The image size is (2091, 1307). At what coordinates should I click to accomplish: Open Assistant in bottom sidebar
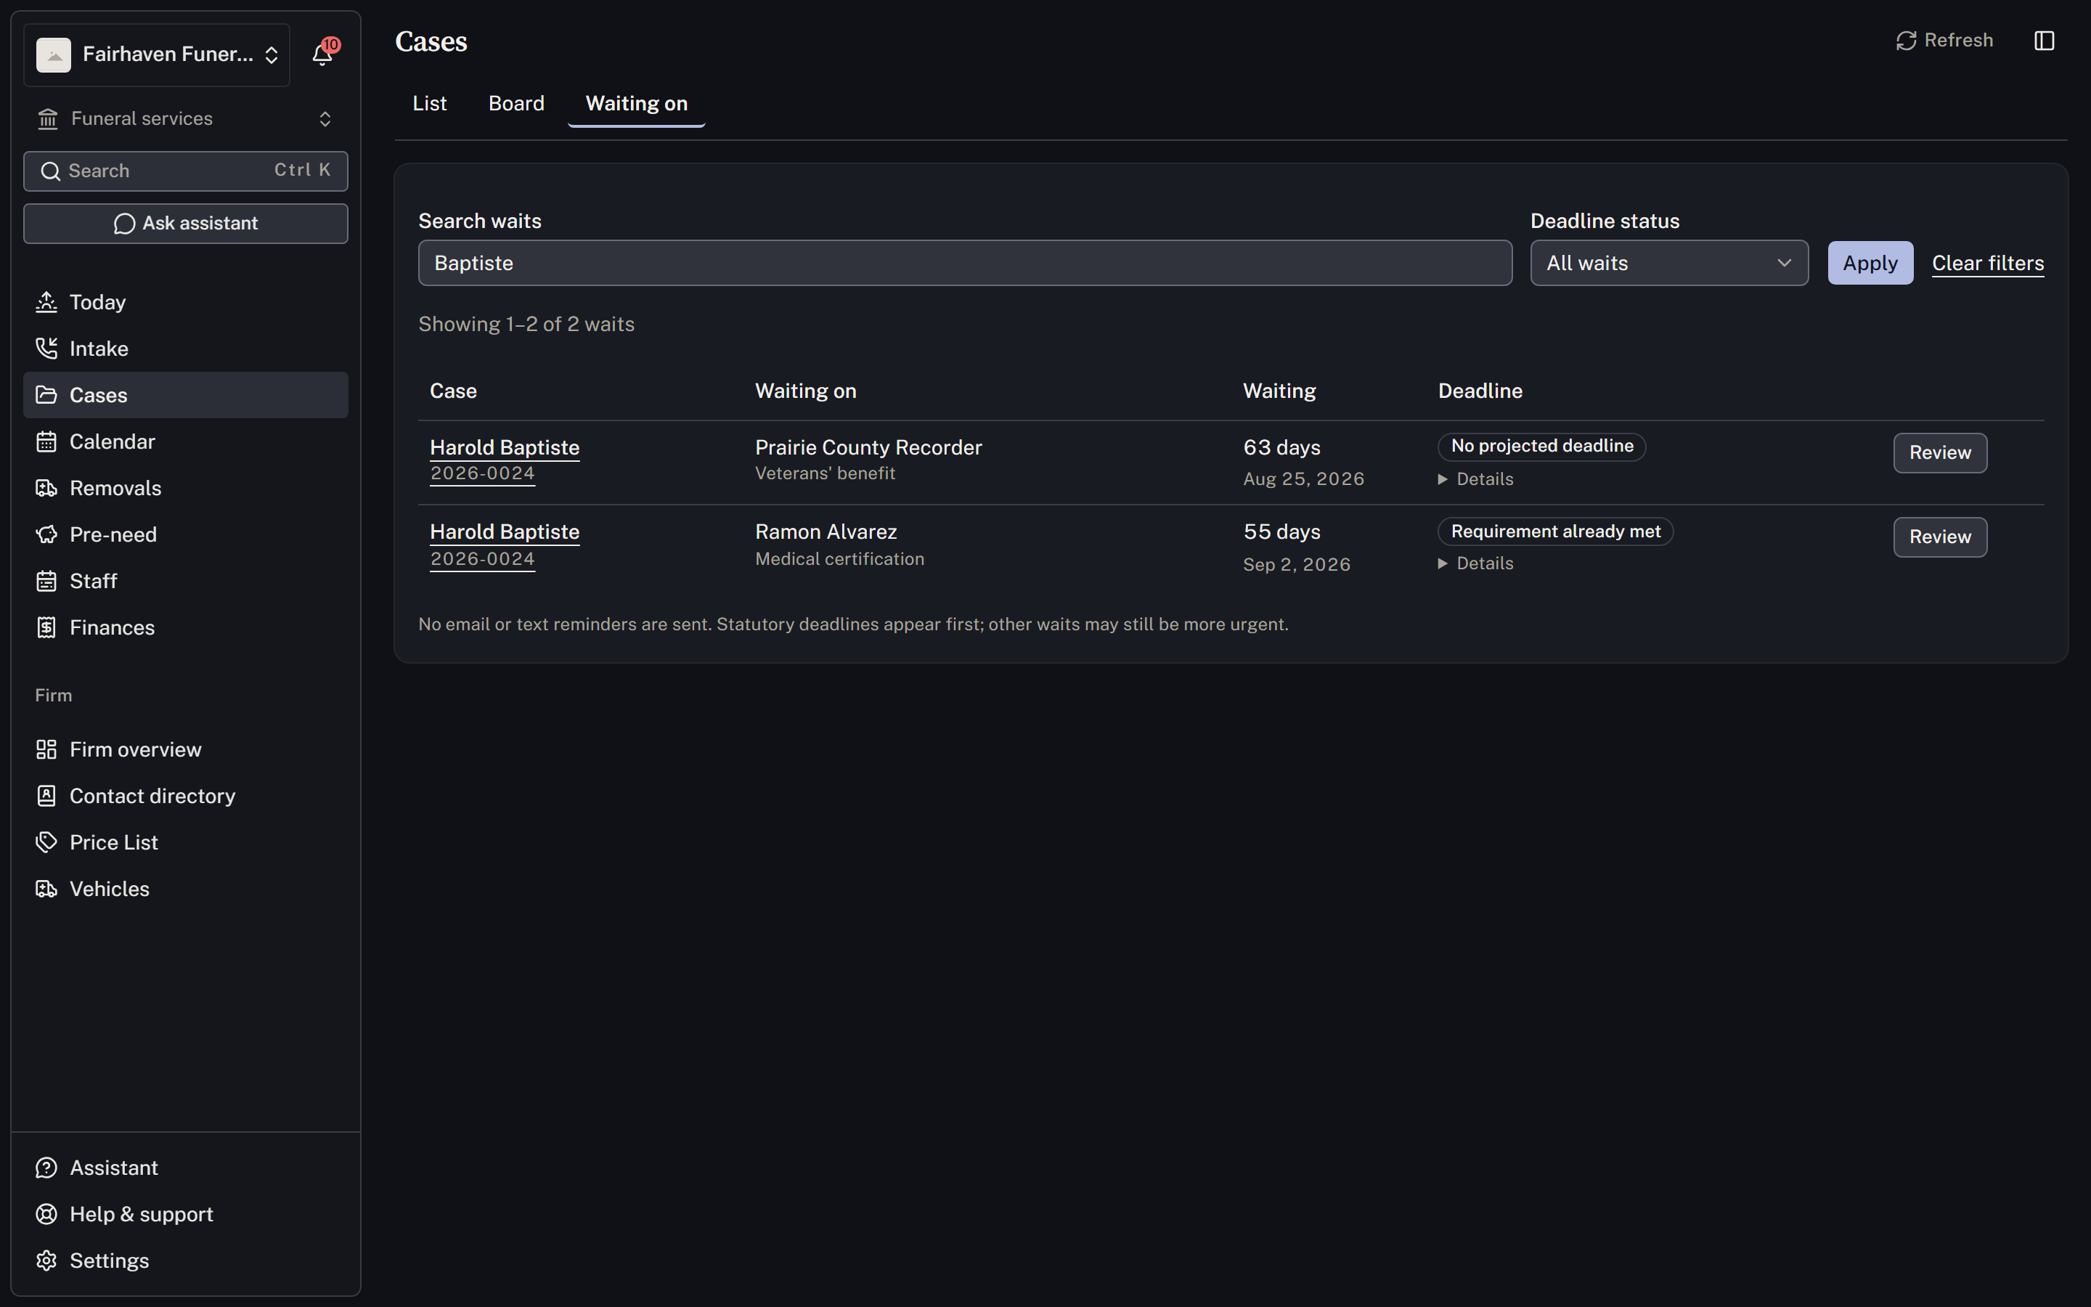click(186, 1168)
